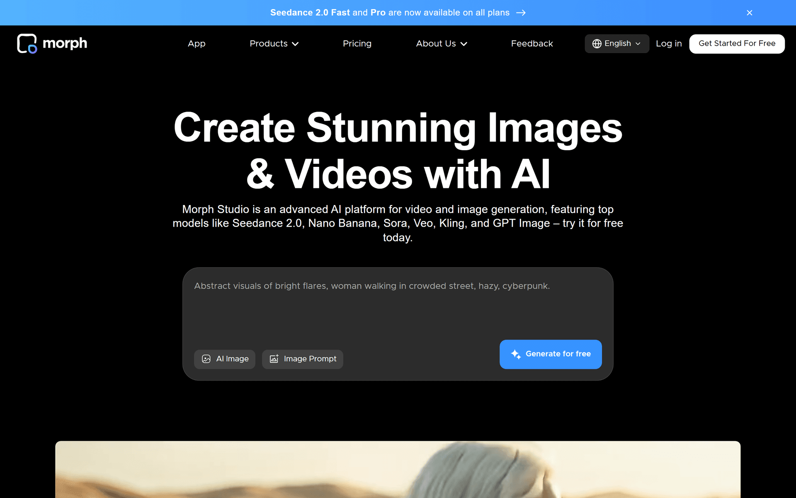Open the App page
796x498 pixels.
[x=197, y=44]
